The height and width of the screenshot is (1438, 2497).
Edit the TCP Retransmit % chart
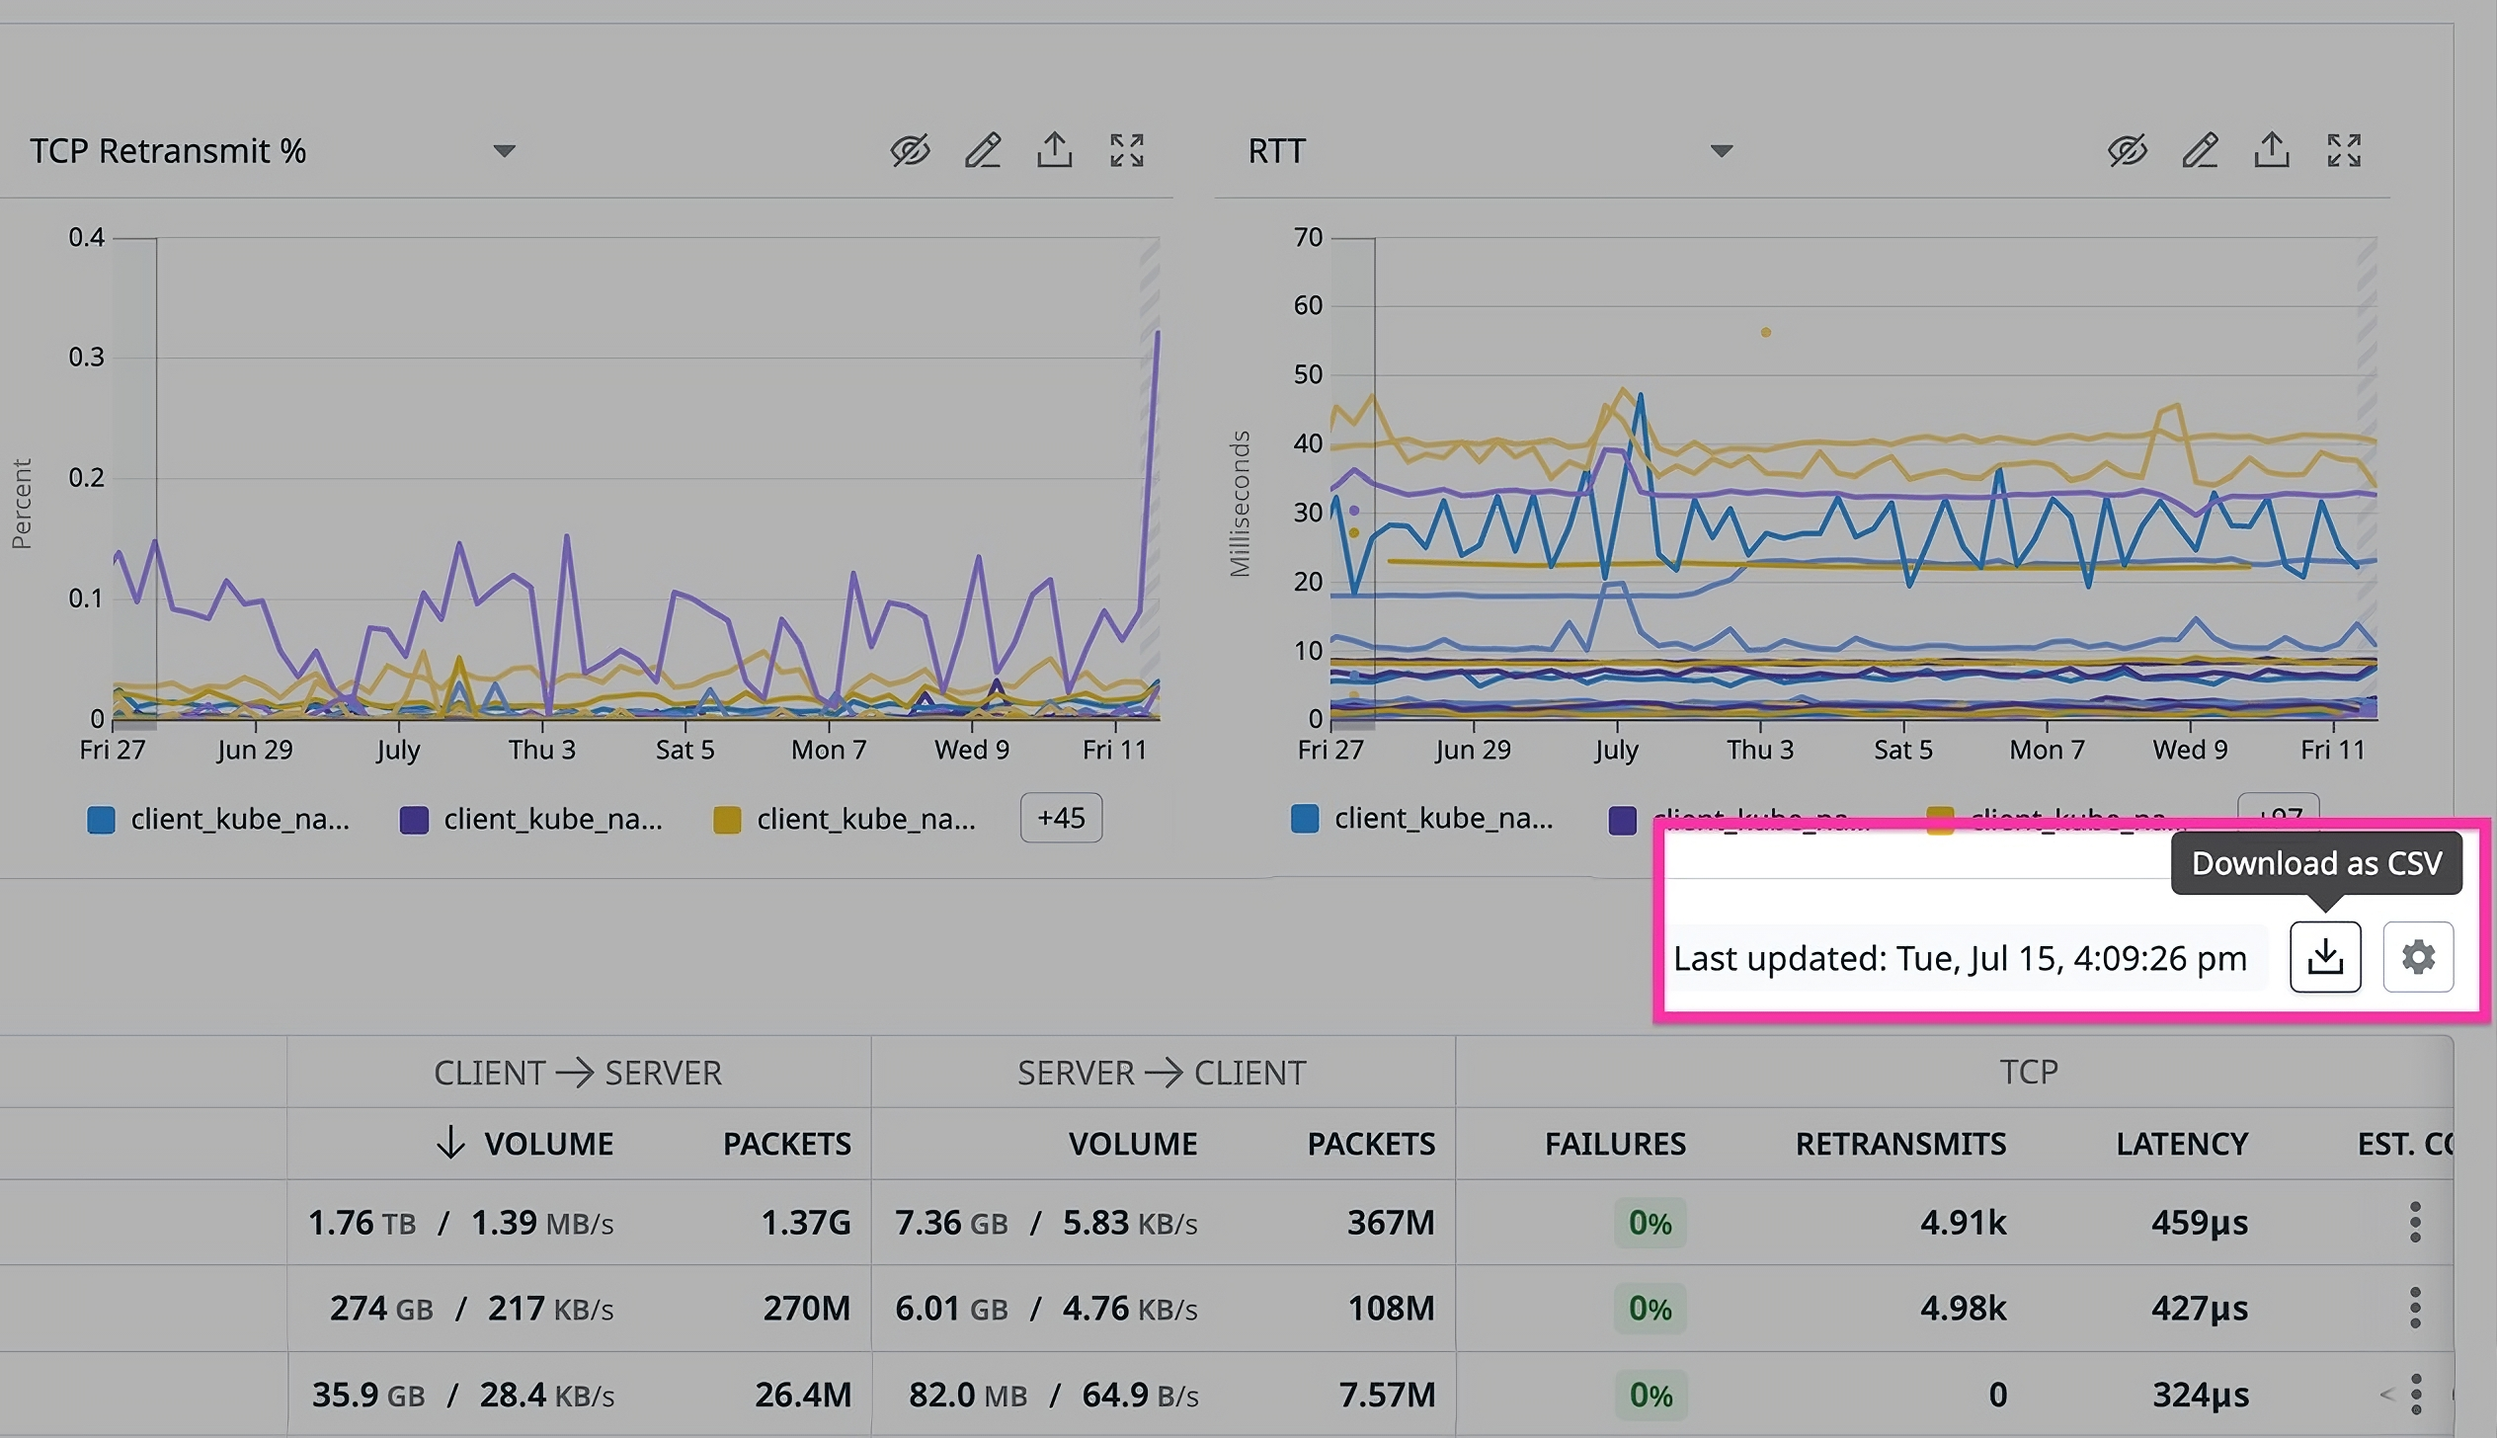click(x=983, y=150)
